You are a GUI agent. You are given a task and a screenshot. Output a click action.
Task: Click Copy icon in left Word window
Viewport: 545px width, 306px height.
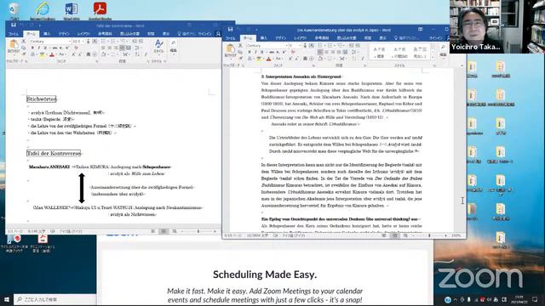[x=24, y=48]
